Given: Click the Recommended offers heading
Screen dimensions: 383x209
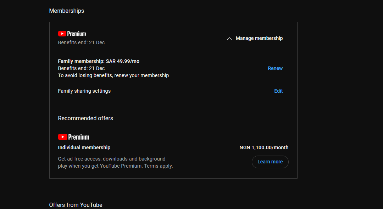Looking at the screenshot, I should coord(85,118).
